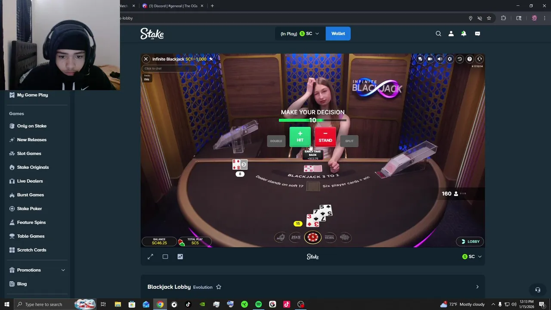The image size is (551, 310).
Task: Click the greyed DOUBLE button
Action: click(x=276, y=141)
